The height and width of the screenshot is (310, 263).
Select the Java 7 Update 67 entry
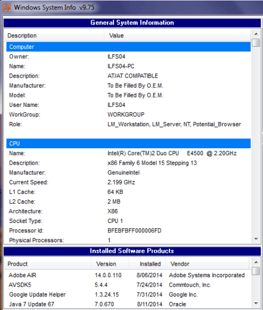tap(127, 304)
